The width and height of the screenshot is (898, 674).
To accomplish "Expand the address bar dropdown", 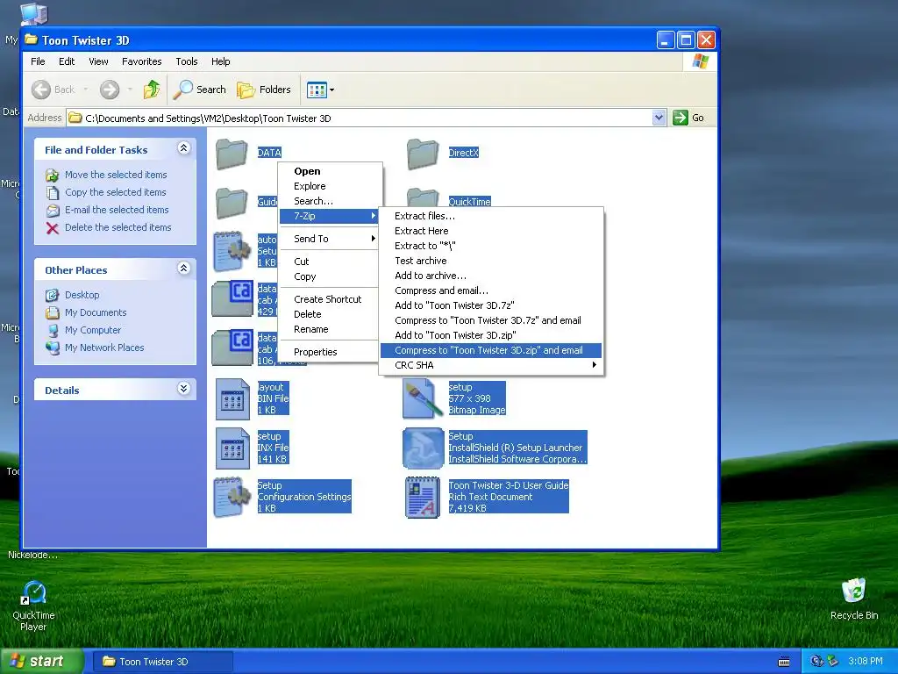I will point(659,118).
